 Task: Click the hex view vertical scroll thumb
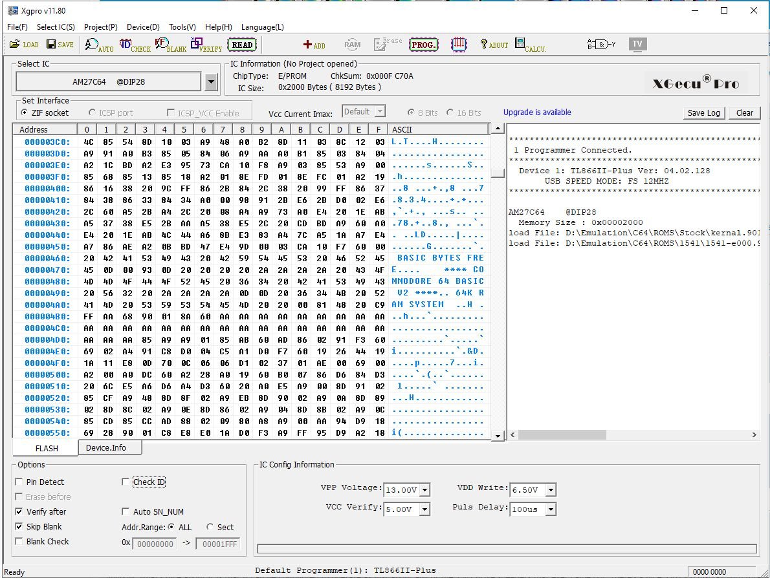click(498, 173)
